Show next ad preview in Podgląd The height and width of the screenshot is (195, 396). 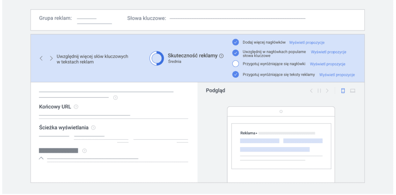point(327,91)
